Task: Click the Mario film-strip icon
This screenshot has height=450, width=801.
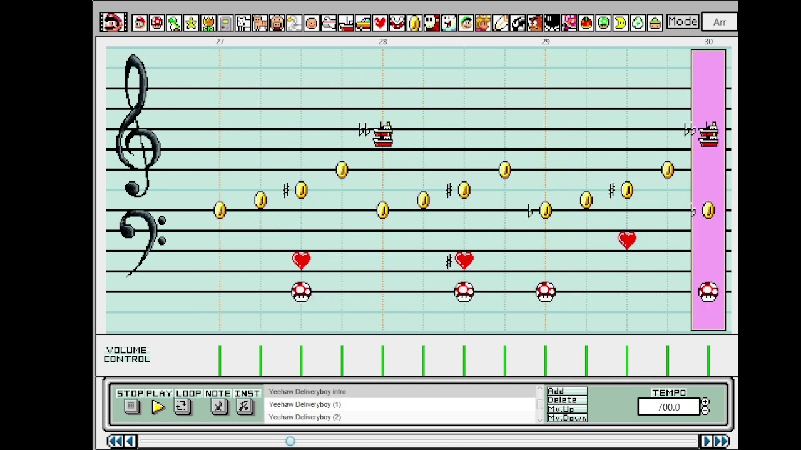Action: (113, 22)
